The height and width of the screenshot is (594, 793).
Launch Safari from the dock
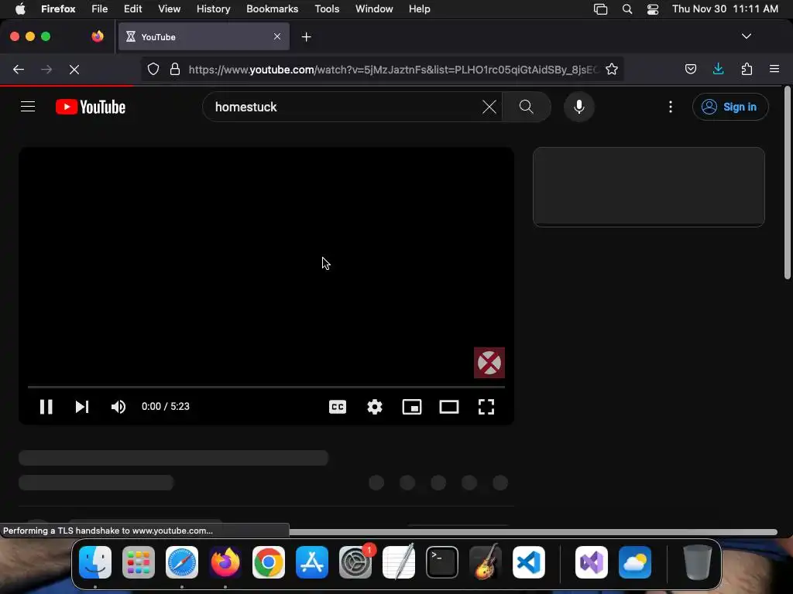point(182,562)
